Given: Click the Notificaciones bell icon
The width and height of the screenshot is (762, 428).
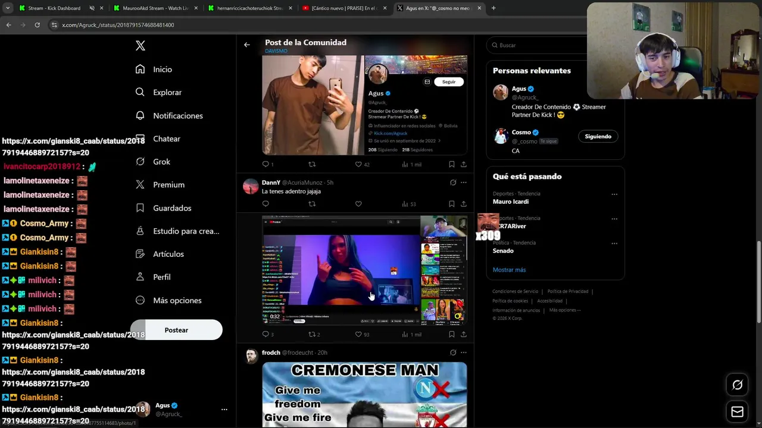Looking at the screenshot, I should click(140, 115).
